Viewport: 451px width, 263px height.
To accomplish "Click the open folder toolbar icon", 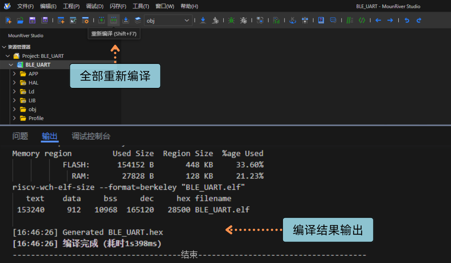I will [x=20, y=20].
